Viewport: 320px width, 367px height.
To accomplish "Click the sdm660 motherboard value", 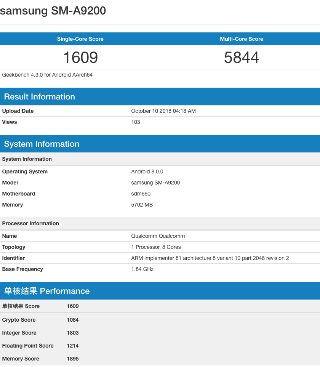I will point(141,194).
